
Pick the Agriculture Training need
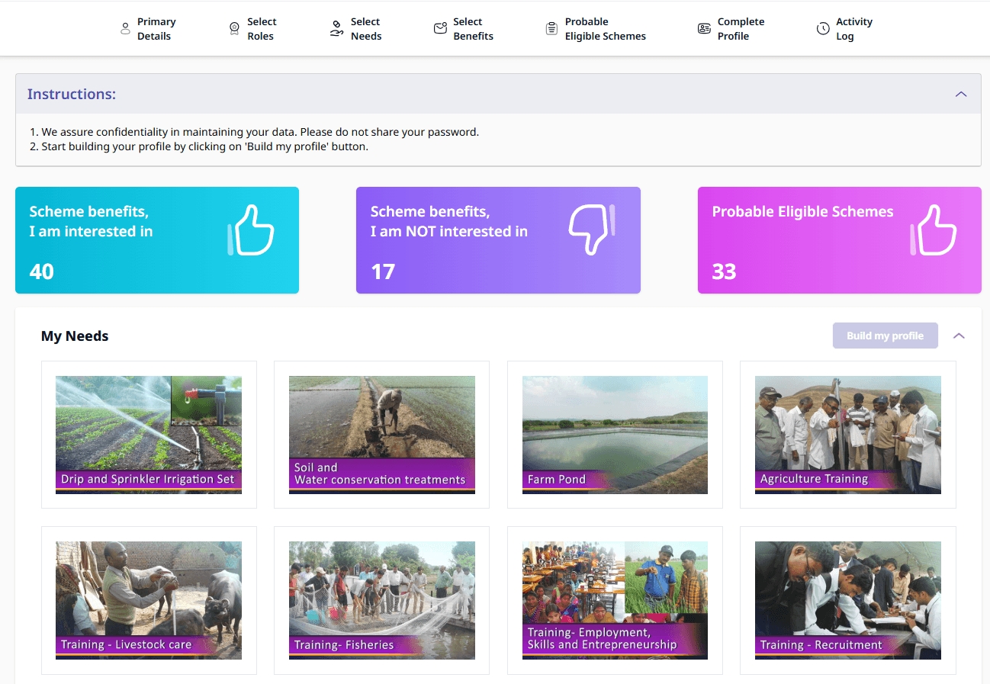point(847,435)
